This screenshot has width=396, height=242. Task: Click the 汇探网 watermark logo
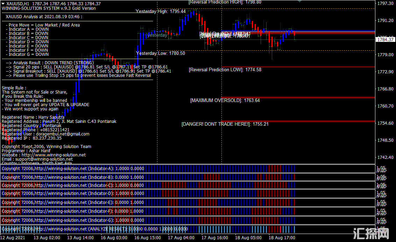point(371,233)
